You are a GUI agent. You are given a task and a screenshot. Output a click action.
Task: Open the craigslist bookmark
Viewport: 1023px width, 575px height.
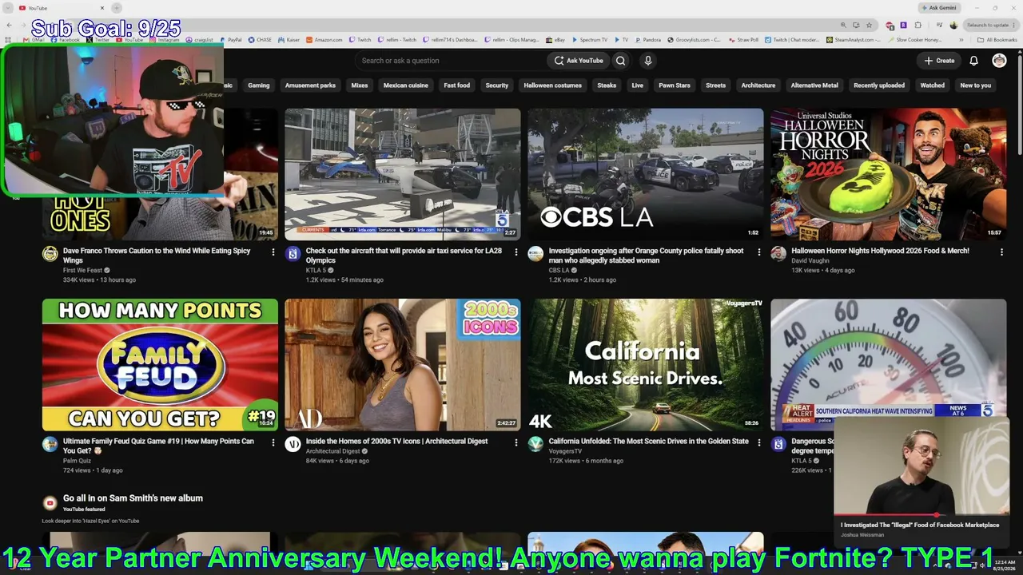200,39
